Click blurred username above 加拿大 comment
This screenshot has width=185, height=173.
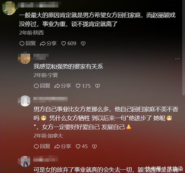point(50,99)
